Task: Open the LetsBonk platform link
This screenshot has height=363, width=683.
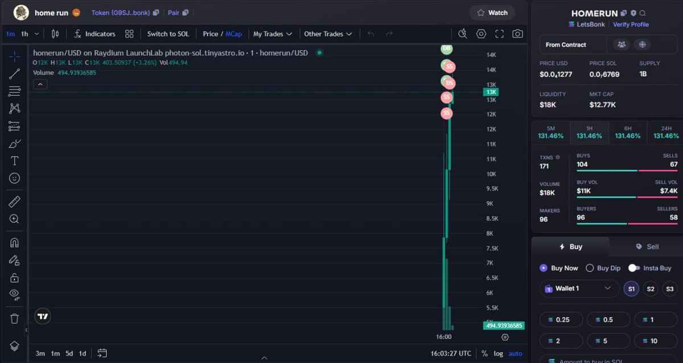Action: 586,24
